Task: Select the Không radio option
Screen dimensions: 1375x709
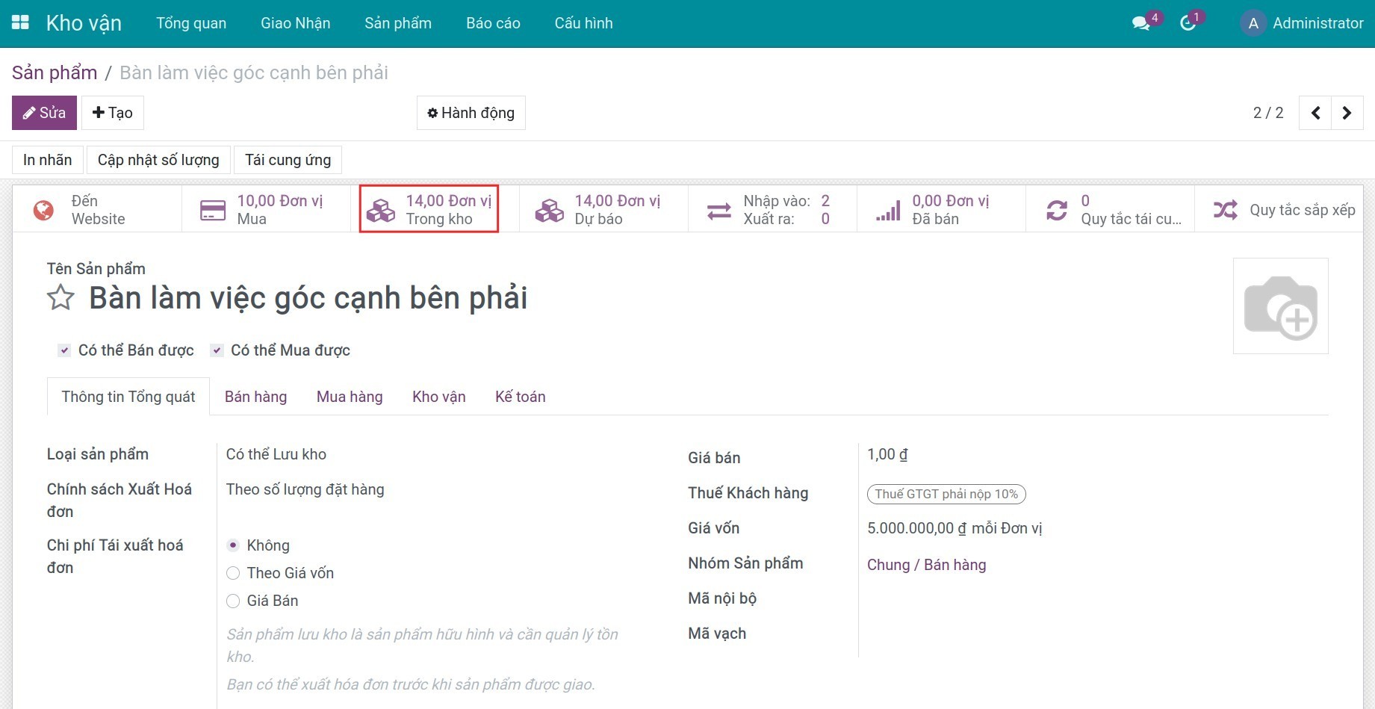Action: click(233, 545)
